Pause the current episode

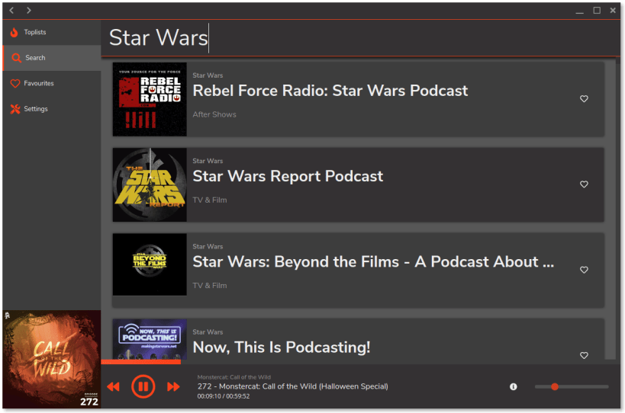(143, 386)
